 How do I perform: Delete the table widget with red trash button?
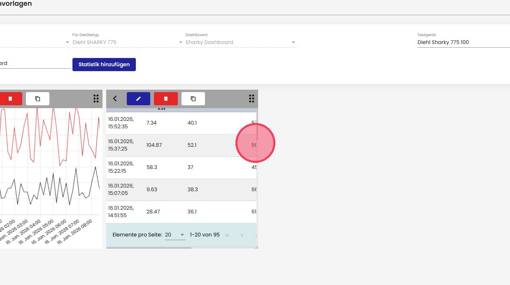[x=165, y=99]
